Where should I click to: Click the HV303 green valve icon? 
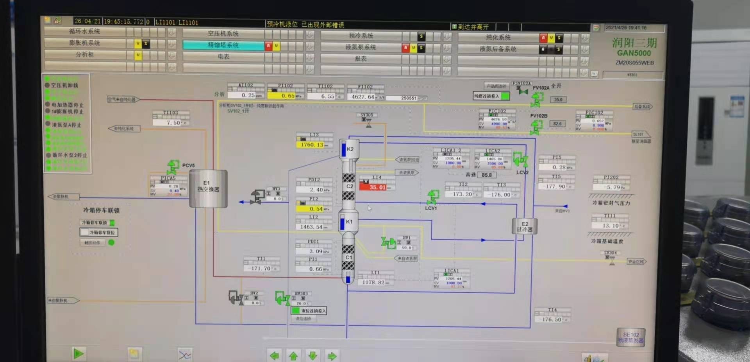point(282,298)
